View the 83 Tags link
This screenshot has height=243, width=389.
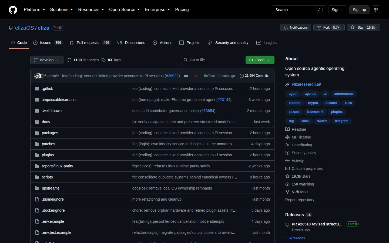[x=111, y=60]
